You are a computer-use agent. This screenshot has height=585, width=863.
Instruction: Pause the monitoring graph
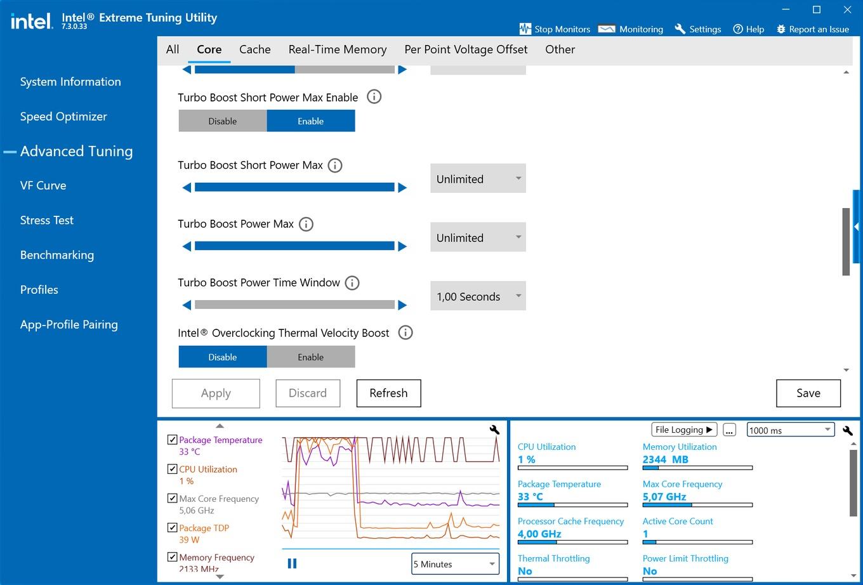[292, 563]
